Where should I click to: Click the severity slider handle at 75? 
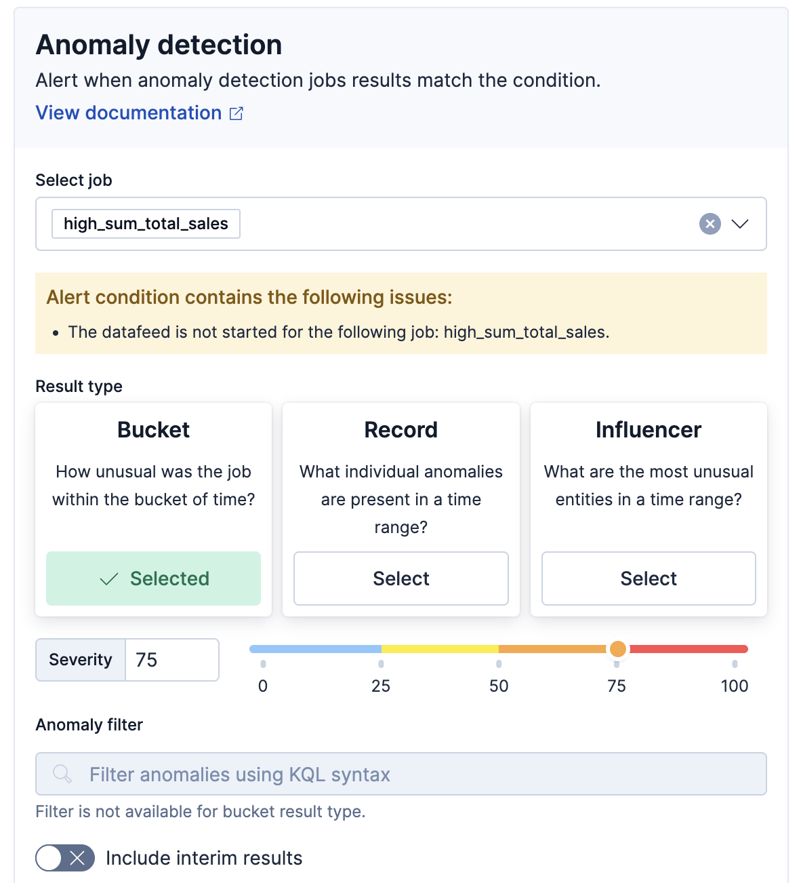tap(617, 649)
